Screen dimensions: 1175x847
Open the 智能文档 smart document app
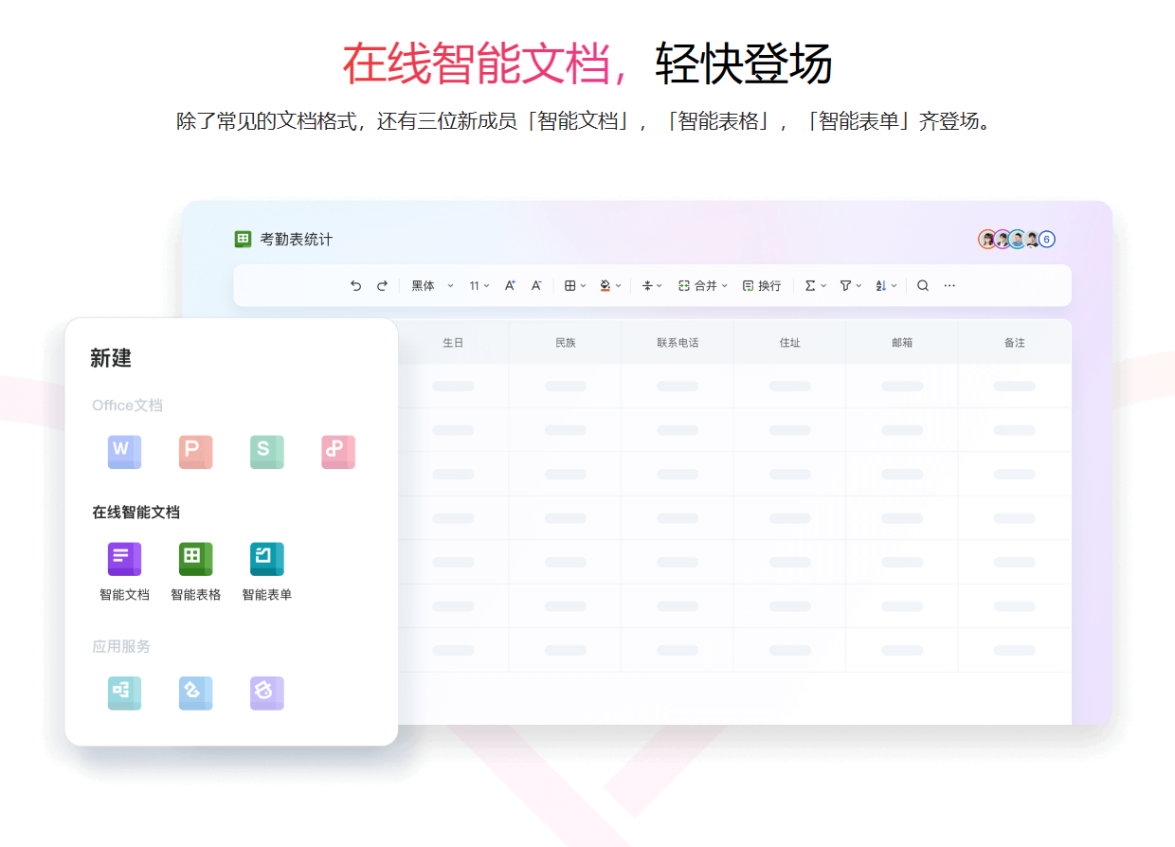(124, 559)
